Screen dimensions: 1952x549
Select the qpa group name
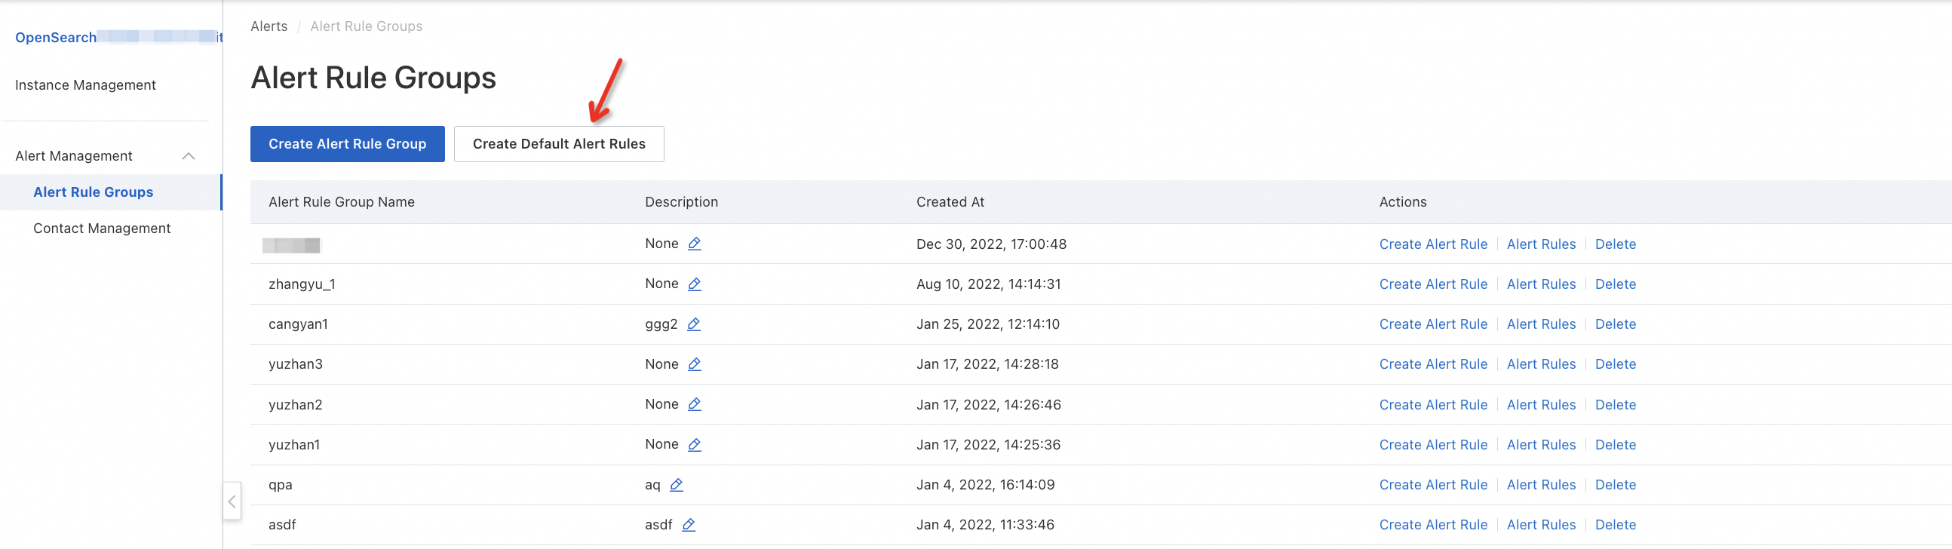pos(281,486)
